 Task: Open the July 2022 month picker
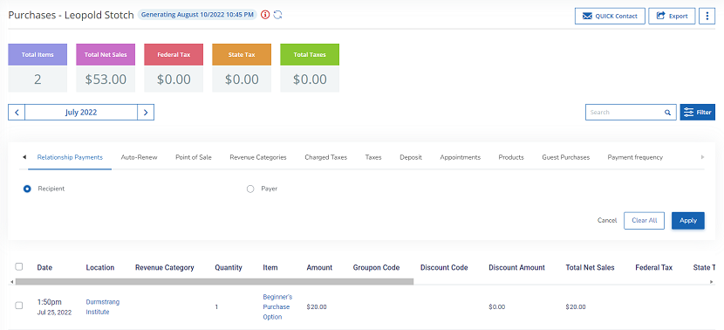pos(81,113)
